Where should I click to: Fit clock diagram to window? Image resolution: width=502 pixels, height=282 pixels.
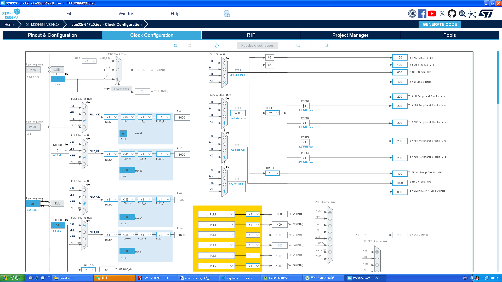coord(312,45)
